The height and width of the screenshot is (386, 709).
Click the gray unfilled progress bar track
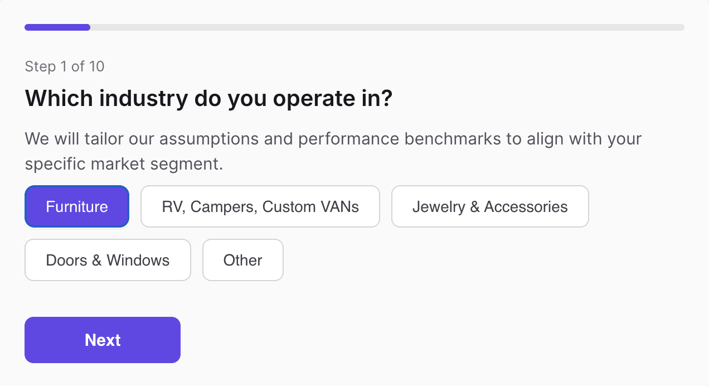click(387, 27)
